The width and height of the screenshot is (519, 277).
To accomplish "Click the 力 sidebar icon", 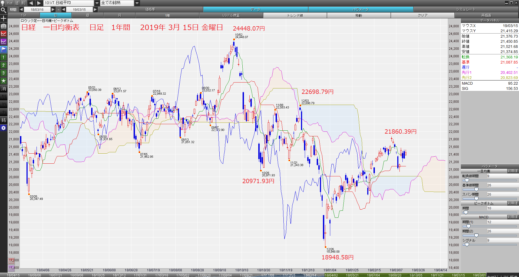I will pos(4,112).
